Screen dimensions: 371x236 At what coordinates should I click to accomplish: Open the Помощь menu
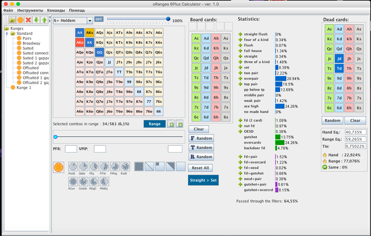77,11
